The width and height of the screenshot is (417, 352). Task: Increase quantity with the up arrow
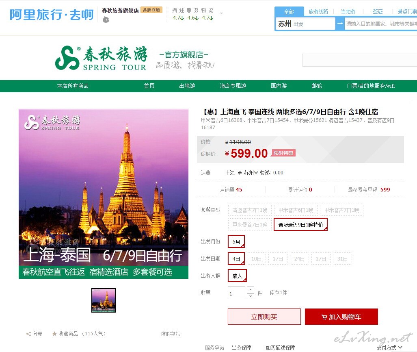point(251,290)
